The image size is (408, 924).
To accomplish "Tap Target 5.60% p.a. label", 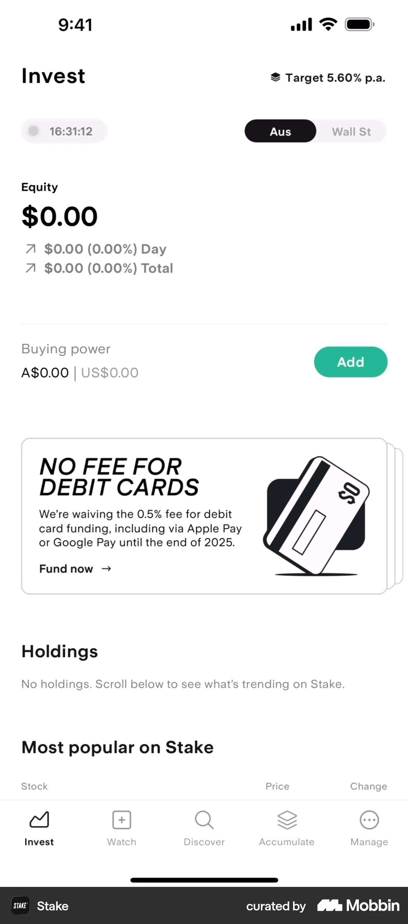I will [335, 78].
